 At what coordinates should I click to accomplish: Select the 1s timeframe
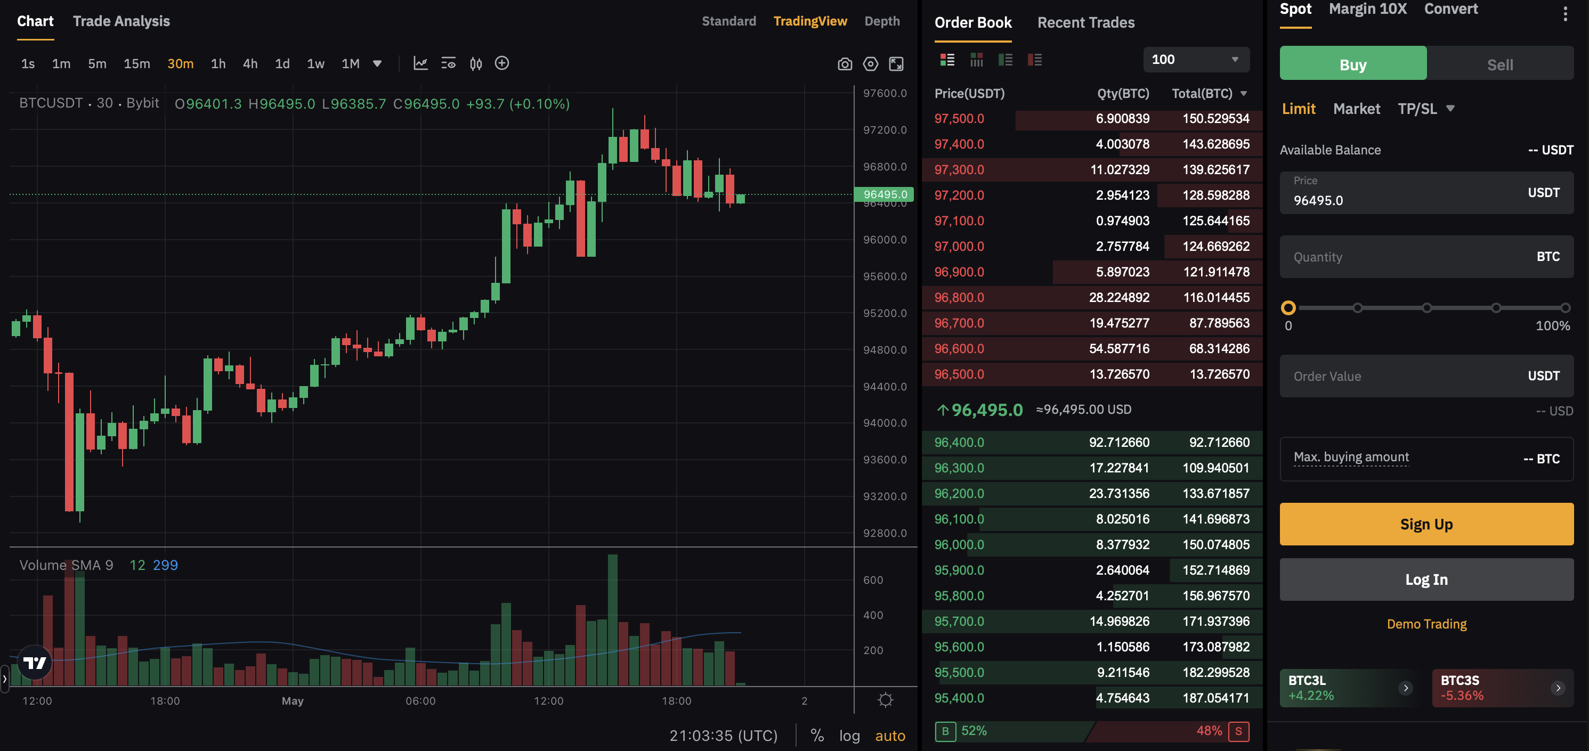pyautogui.click(x=28, y=63)
